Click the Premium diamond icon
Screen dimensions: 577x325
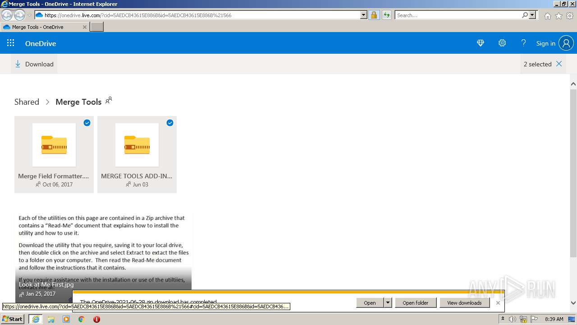(481, 43)
